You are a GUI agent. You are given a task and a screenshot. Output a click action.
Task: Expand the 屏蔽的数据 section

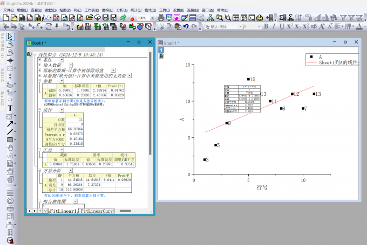click(x=39, y=70)
